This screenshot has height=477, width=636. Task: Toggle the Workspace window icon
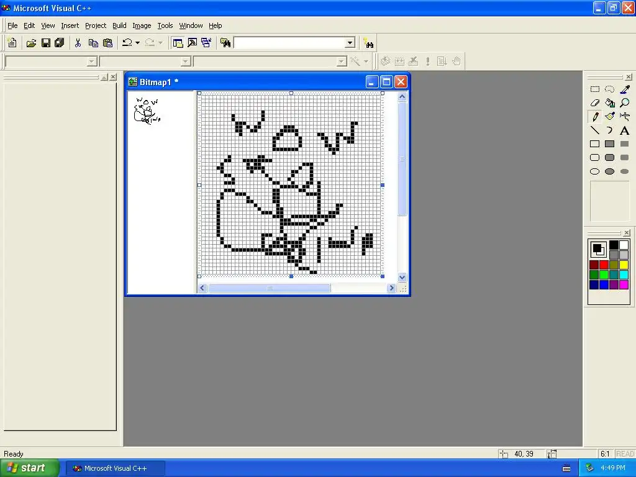point(178,43)
